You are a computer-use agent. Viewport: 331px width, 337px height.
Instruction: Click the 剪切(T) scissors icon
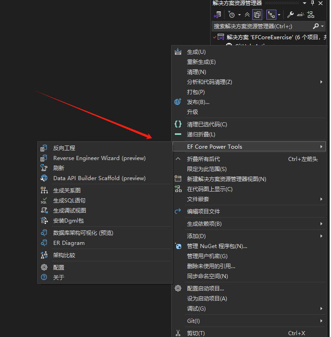coord(178,333)
